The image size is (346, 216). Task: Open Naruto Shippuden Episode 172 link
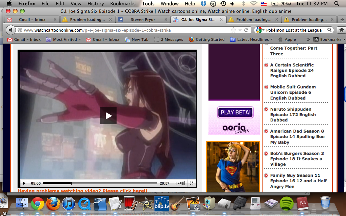click(293, 115)
